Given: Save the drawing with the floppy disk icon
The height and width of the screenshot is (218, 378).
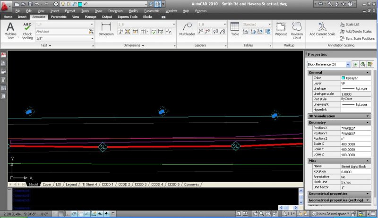Looking at the screenshot, I should coord(30,4).
